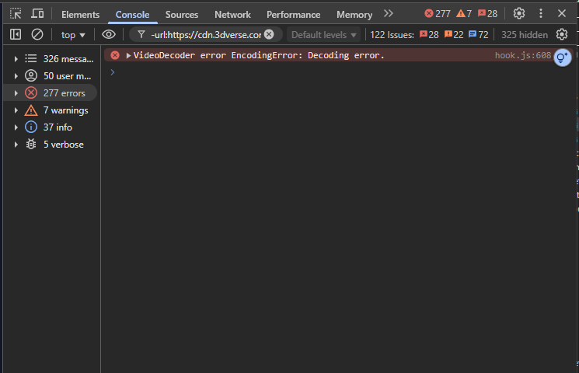Select the 277 errors sidebar row
The image size is (579, 373).
(50, 92)
